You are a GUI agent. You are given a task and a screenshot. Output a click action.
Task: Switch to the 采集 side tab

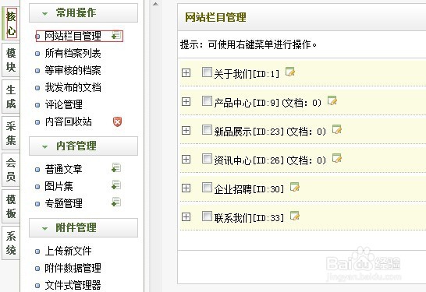point(11,133)
